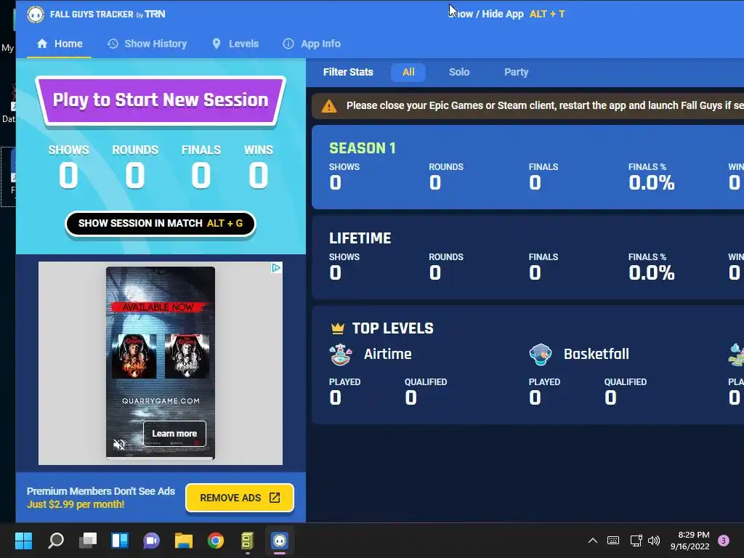
Task: Click the Quarry game ad image
Action: point(161,363)
